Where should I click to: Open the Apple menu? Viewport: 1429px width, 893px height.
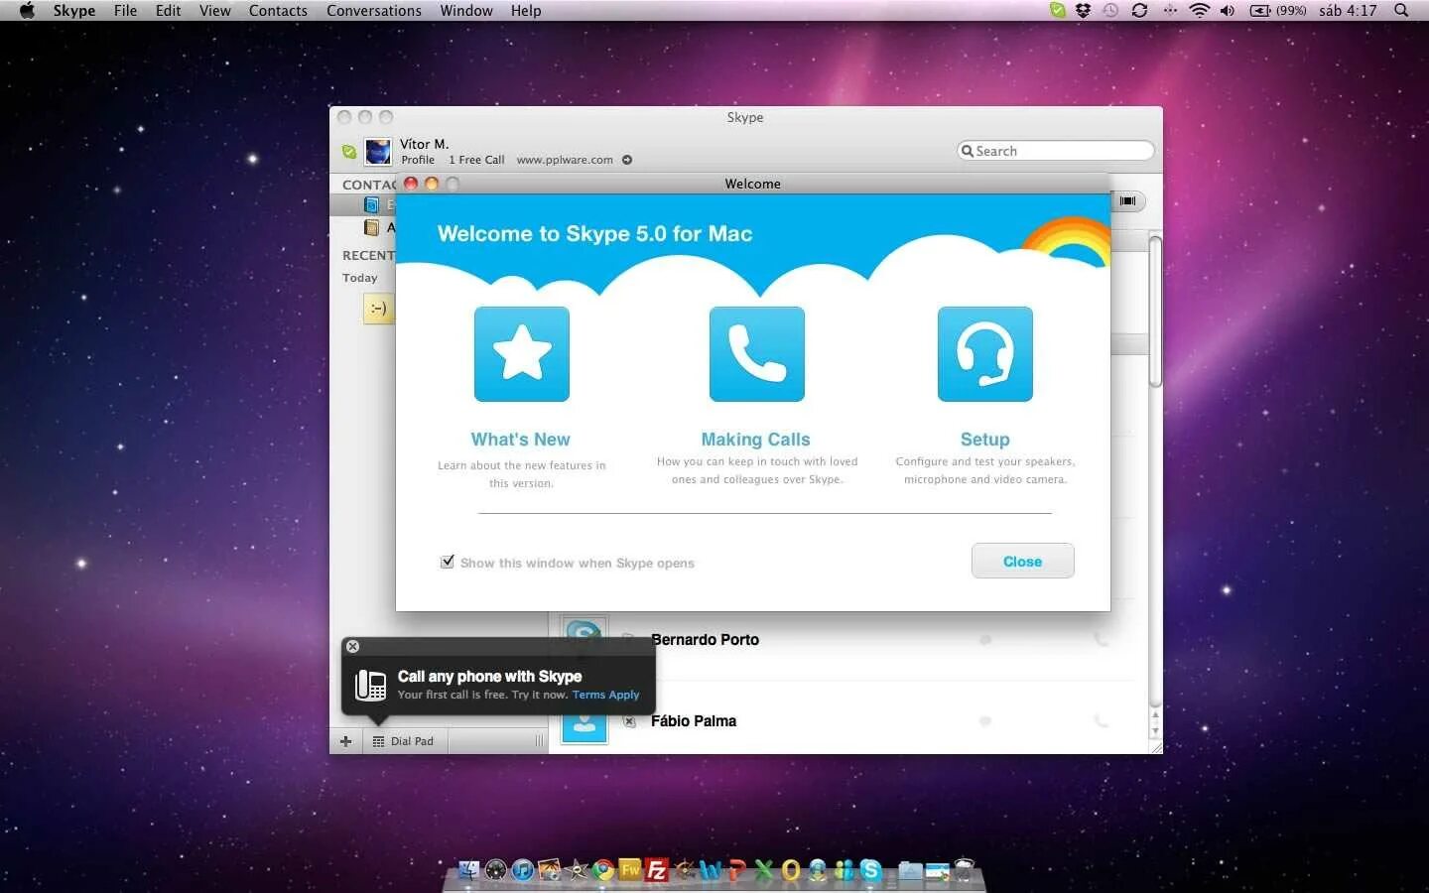(27, 11)
